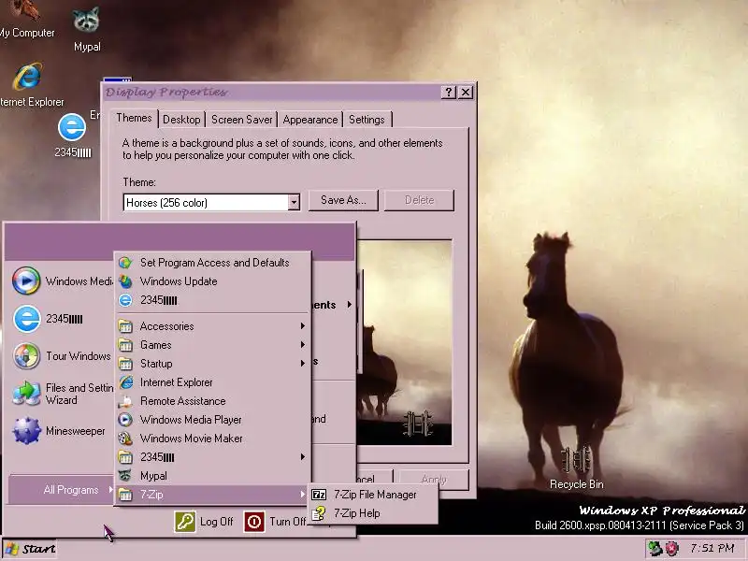Switch to the Desktop tab
The width and height of the screenshot is (748, 561).
(x=181, y=120)
